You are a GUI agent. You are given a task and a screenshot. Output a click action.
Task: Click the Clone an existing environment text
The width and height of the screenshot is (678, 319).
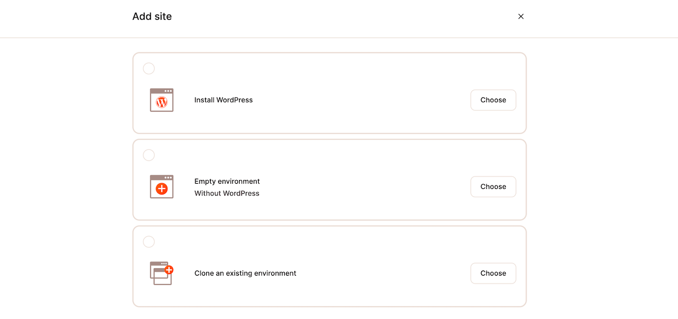click(245, 273)
